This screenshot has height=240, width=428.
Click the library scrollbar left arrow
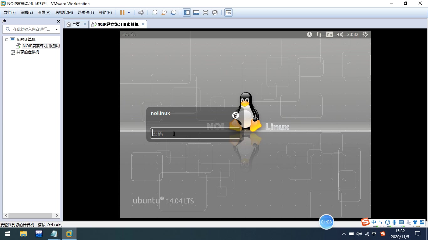5,216
